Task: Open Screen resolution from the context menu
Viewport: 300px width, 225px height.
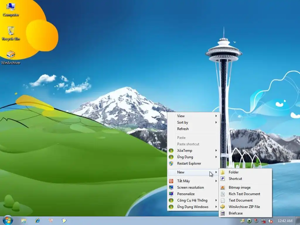Action: click(x=194, y=187)
